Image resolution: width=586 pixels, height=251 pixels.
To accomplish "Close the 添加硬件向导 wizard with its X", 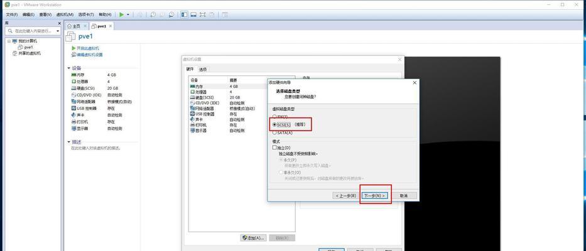I will [414, 83].
